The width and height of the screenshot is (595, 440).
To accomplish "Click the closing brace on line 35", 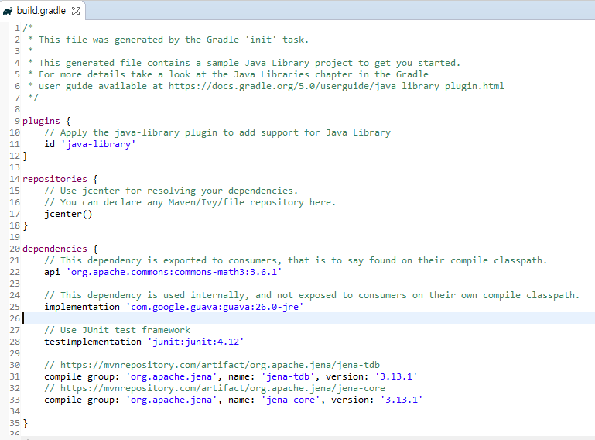I will (25, 423).
